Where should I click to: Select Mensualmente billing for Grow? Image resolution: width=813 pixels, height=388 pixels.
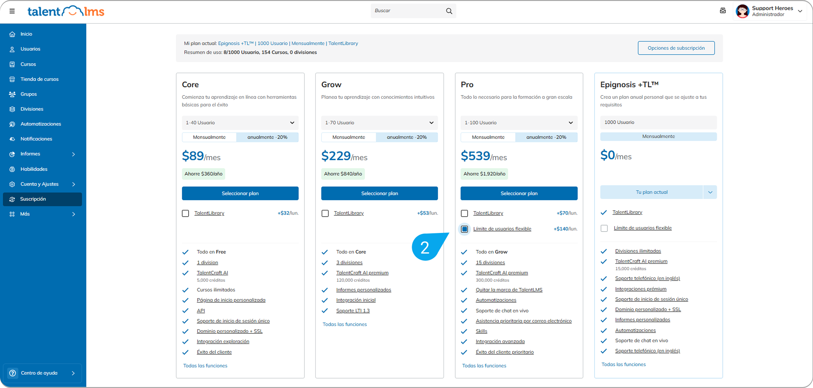click(349, 137)
